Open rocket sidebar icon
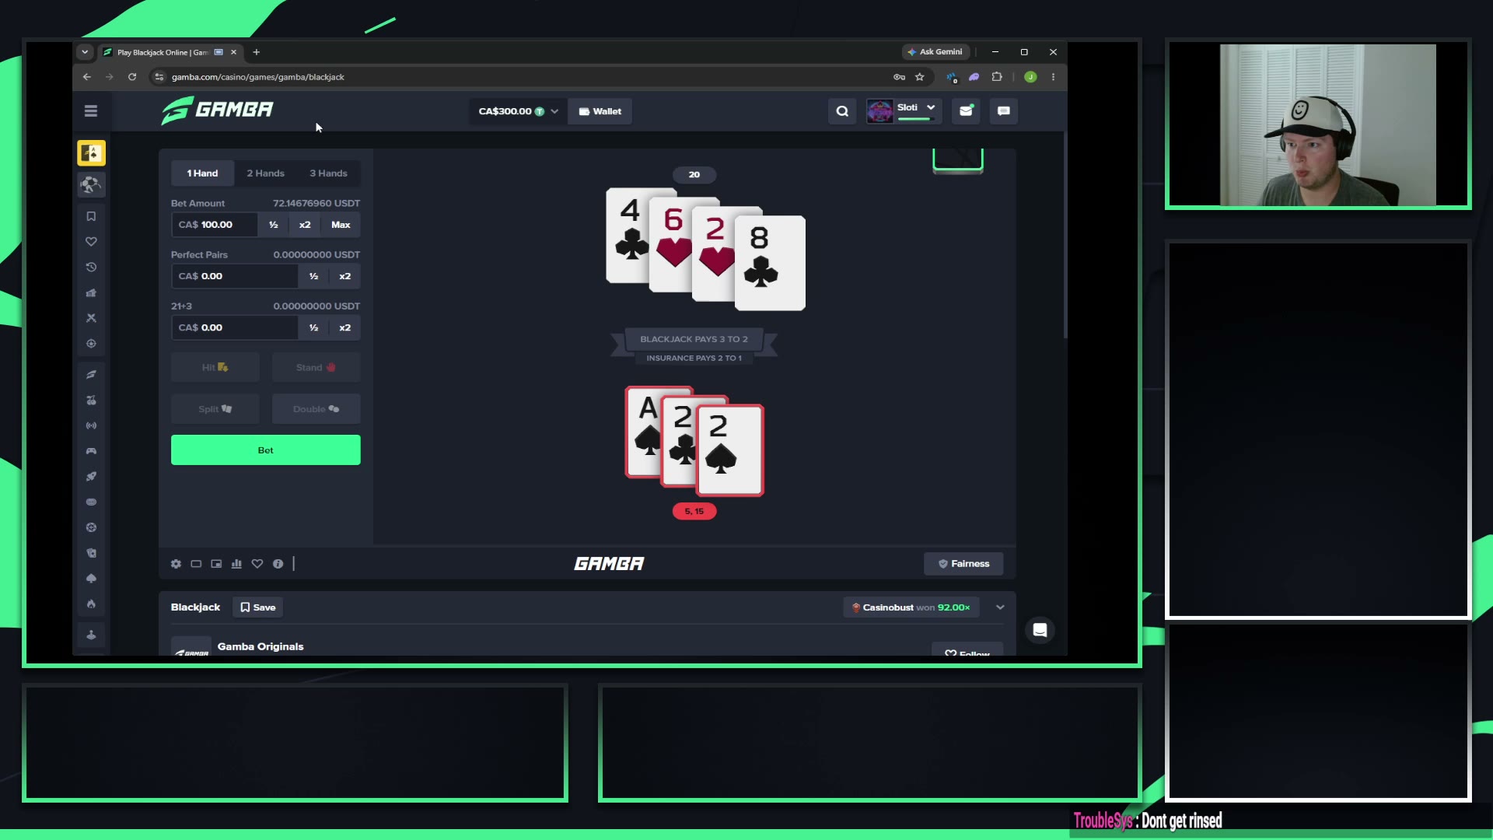The height and width of the screenshot is (840, 1493). tap(91, 477)
